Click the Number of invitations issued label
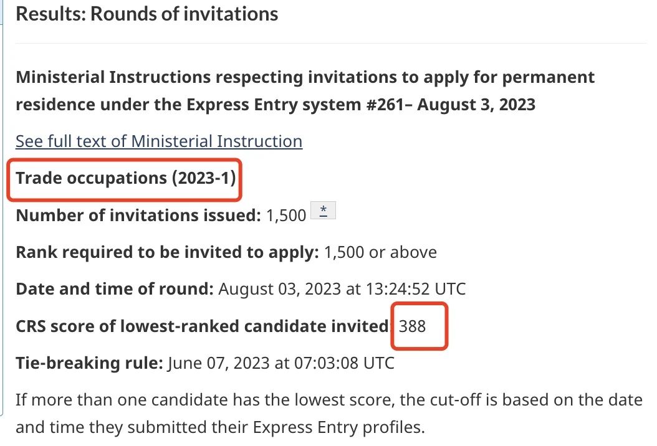Screen dimensions: 657x446 (138, 216)
